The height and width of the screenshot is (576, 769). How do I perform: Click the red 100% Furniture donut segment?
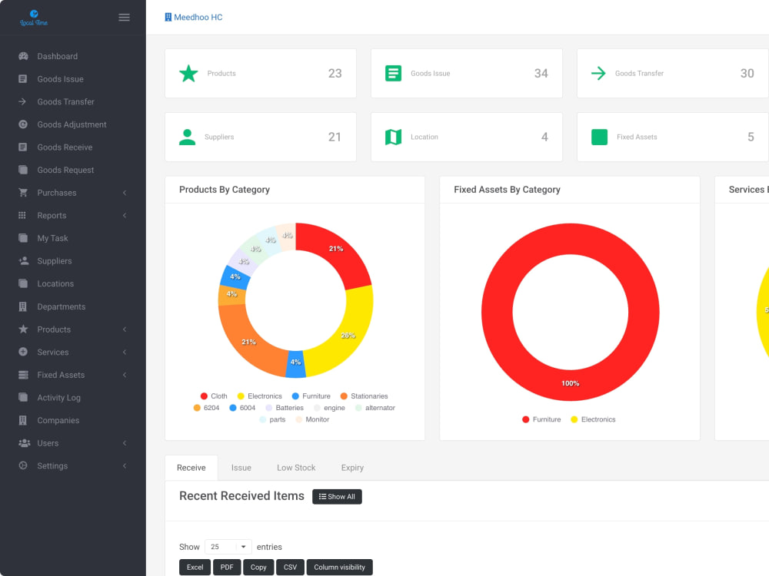(x=571, y=383)
